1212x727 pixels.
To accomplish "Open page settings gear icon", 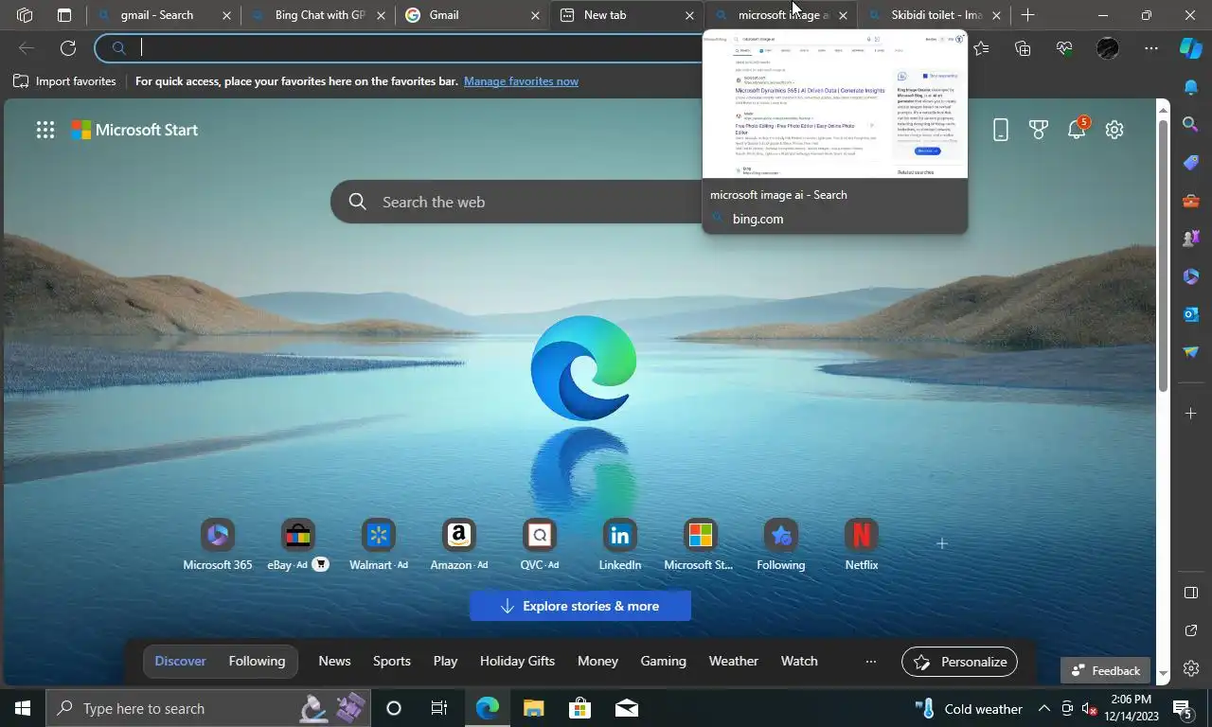I will (x=1114, y=131).
